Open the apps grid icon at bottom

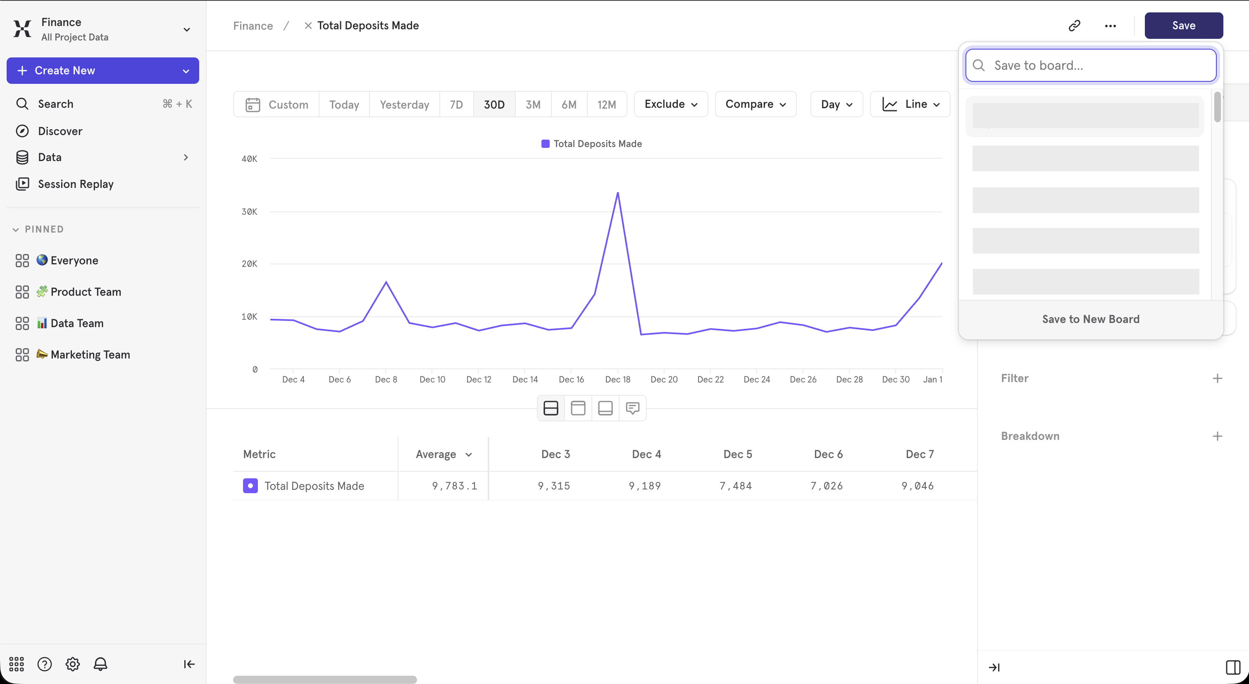click(17, 664)
